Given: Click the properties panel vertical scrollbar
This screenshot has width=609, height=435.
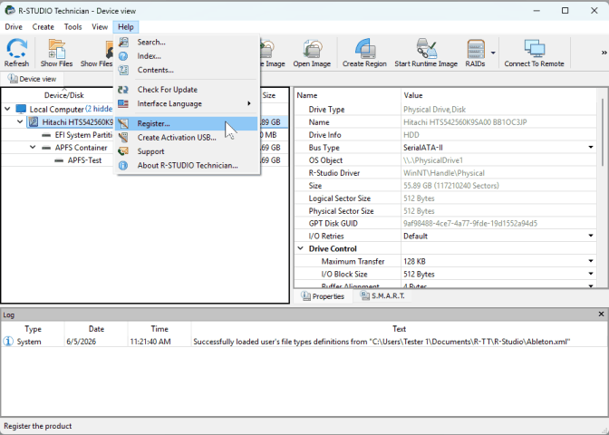Looking at the screenshot, I should click(603, 132).
